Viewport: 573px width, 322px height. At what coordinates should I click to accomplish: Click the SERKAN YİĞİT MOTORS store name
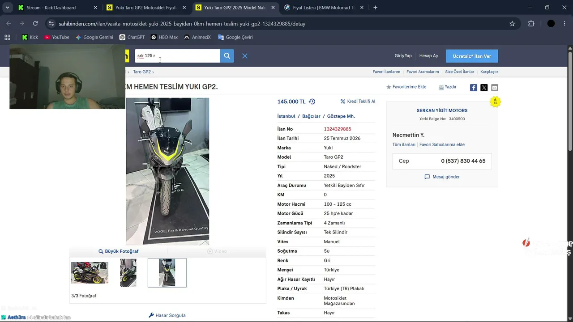pos(442,110)
